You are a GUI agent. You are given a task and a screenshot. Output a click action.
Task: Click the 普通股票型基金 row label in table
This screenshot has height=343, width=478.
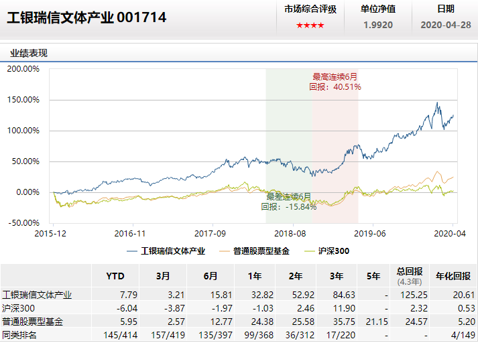32,322
